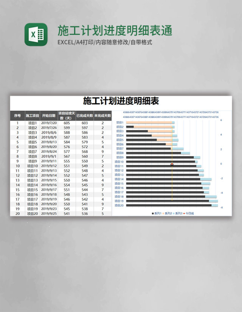This screenshot has width=242, height=312.
Task: Select the start date cell 2019/8/6
Action: (49, 133)
